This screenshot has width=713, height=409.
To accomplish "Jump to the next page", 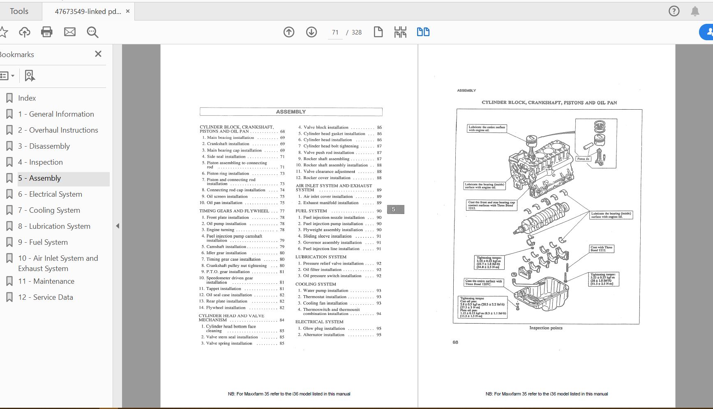I will (x=312, y=32).
